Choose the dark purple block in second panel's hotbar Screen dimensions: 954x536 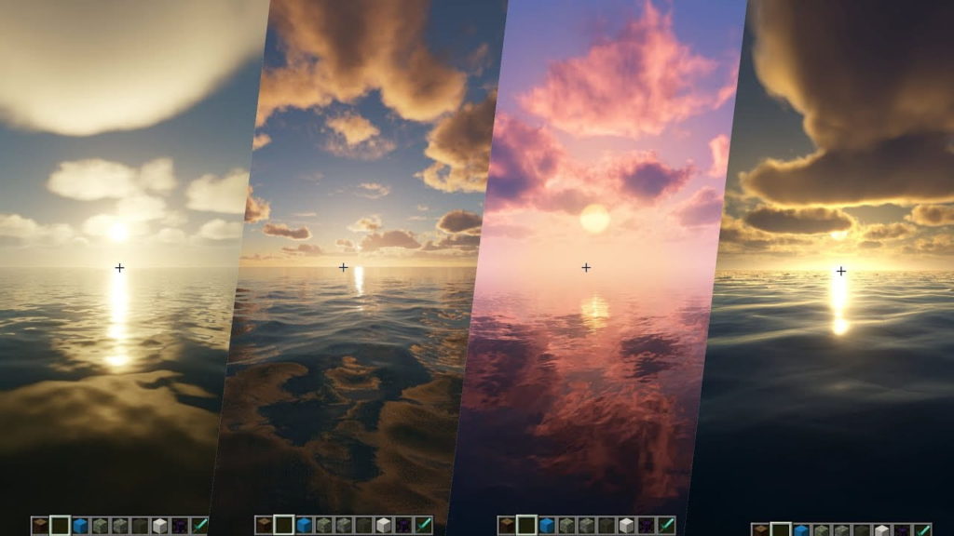click(403, 526)
